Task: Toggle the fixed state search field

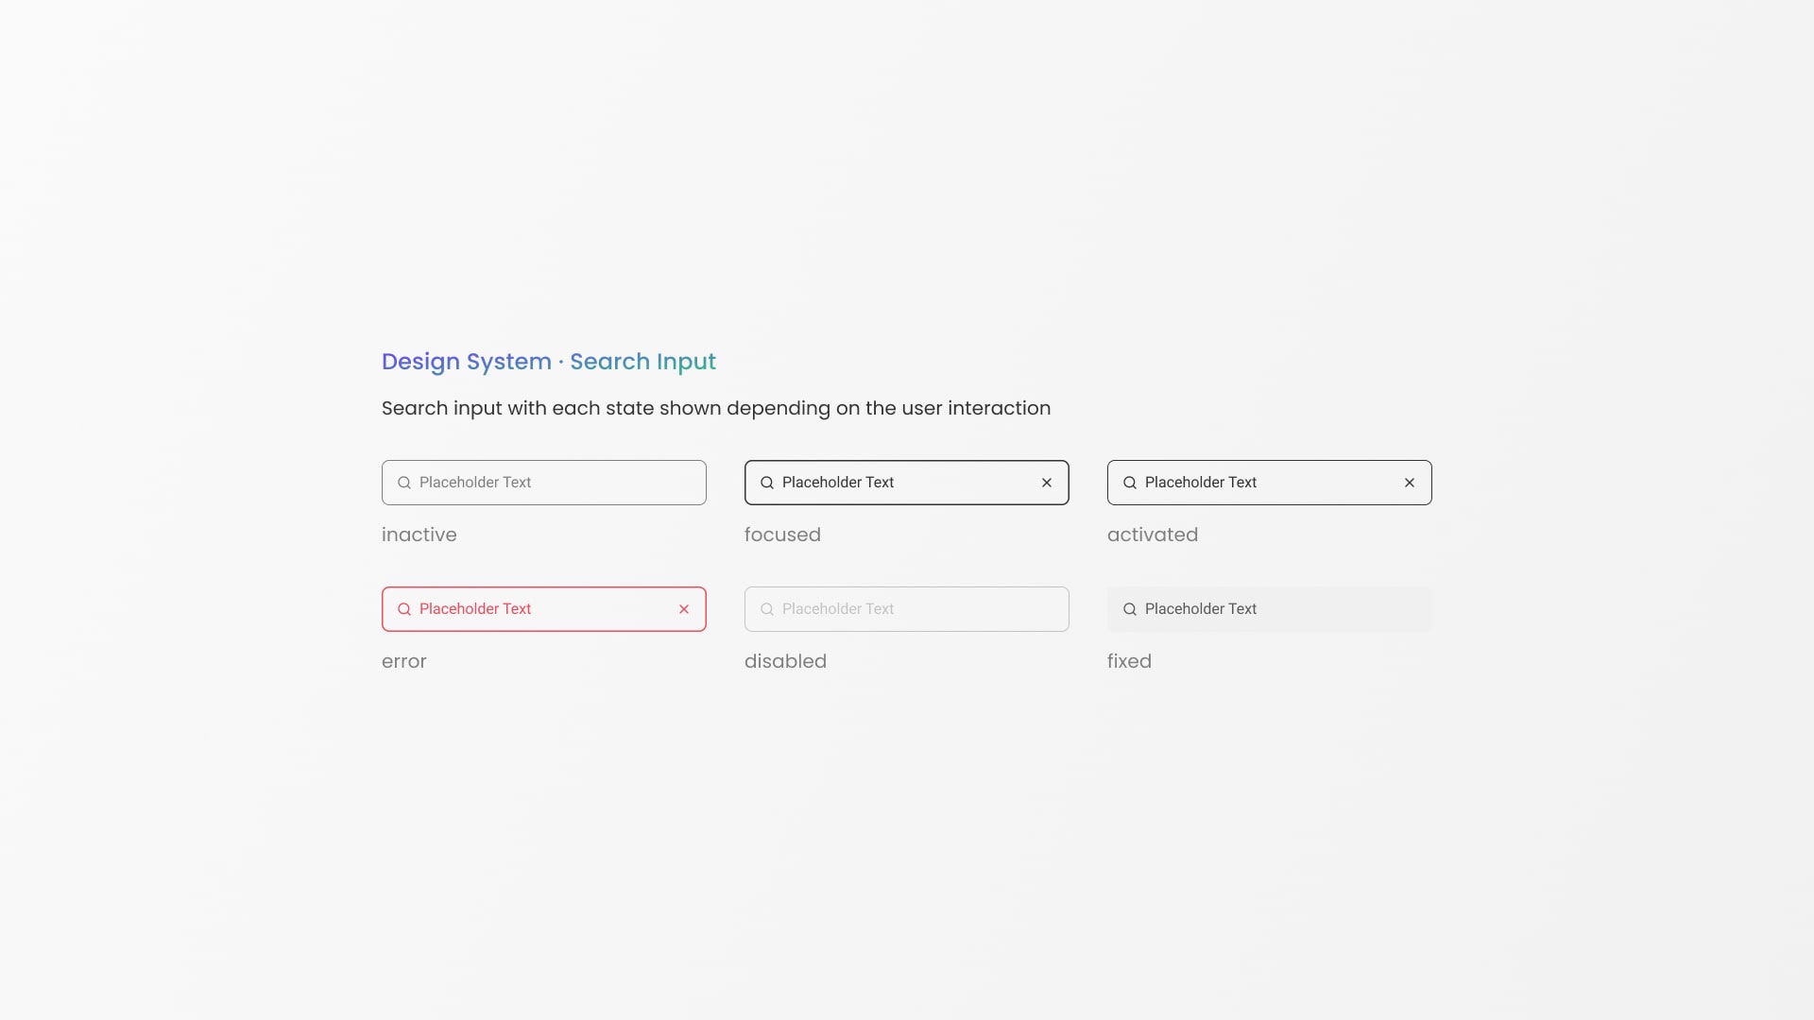Action: (1270, 609)
